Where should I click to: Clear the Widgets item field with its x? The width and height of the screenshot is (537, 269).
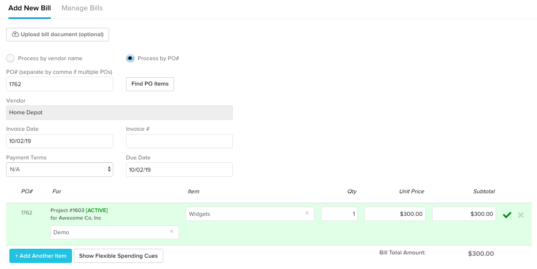(307, 213)
